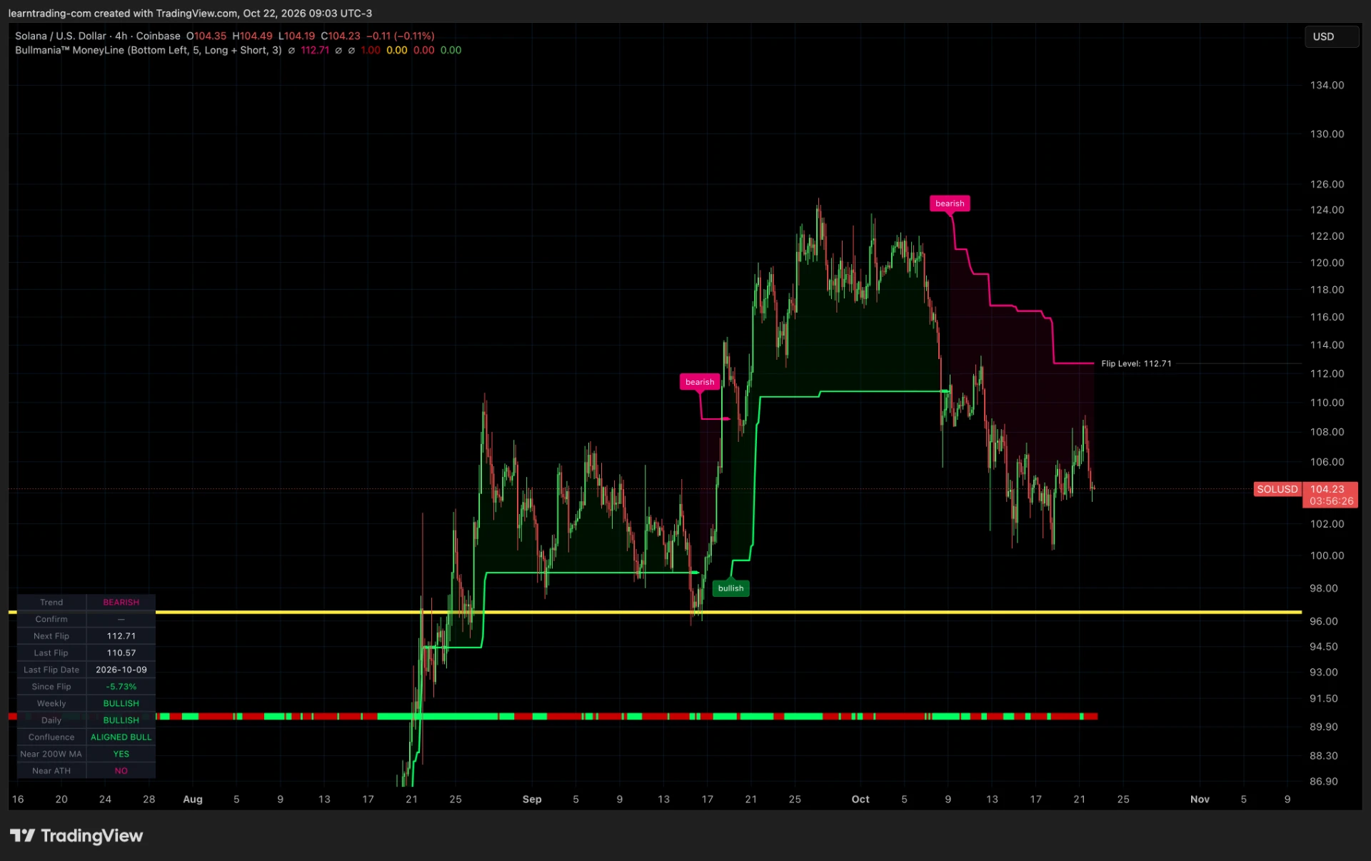Click the Trend BEARISH table cell
The image size is (1371, 861).
tap(121, 603)
